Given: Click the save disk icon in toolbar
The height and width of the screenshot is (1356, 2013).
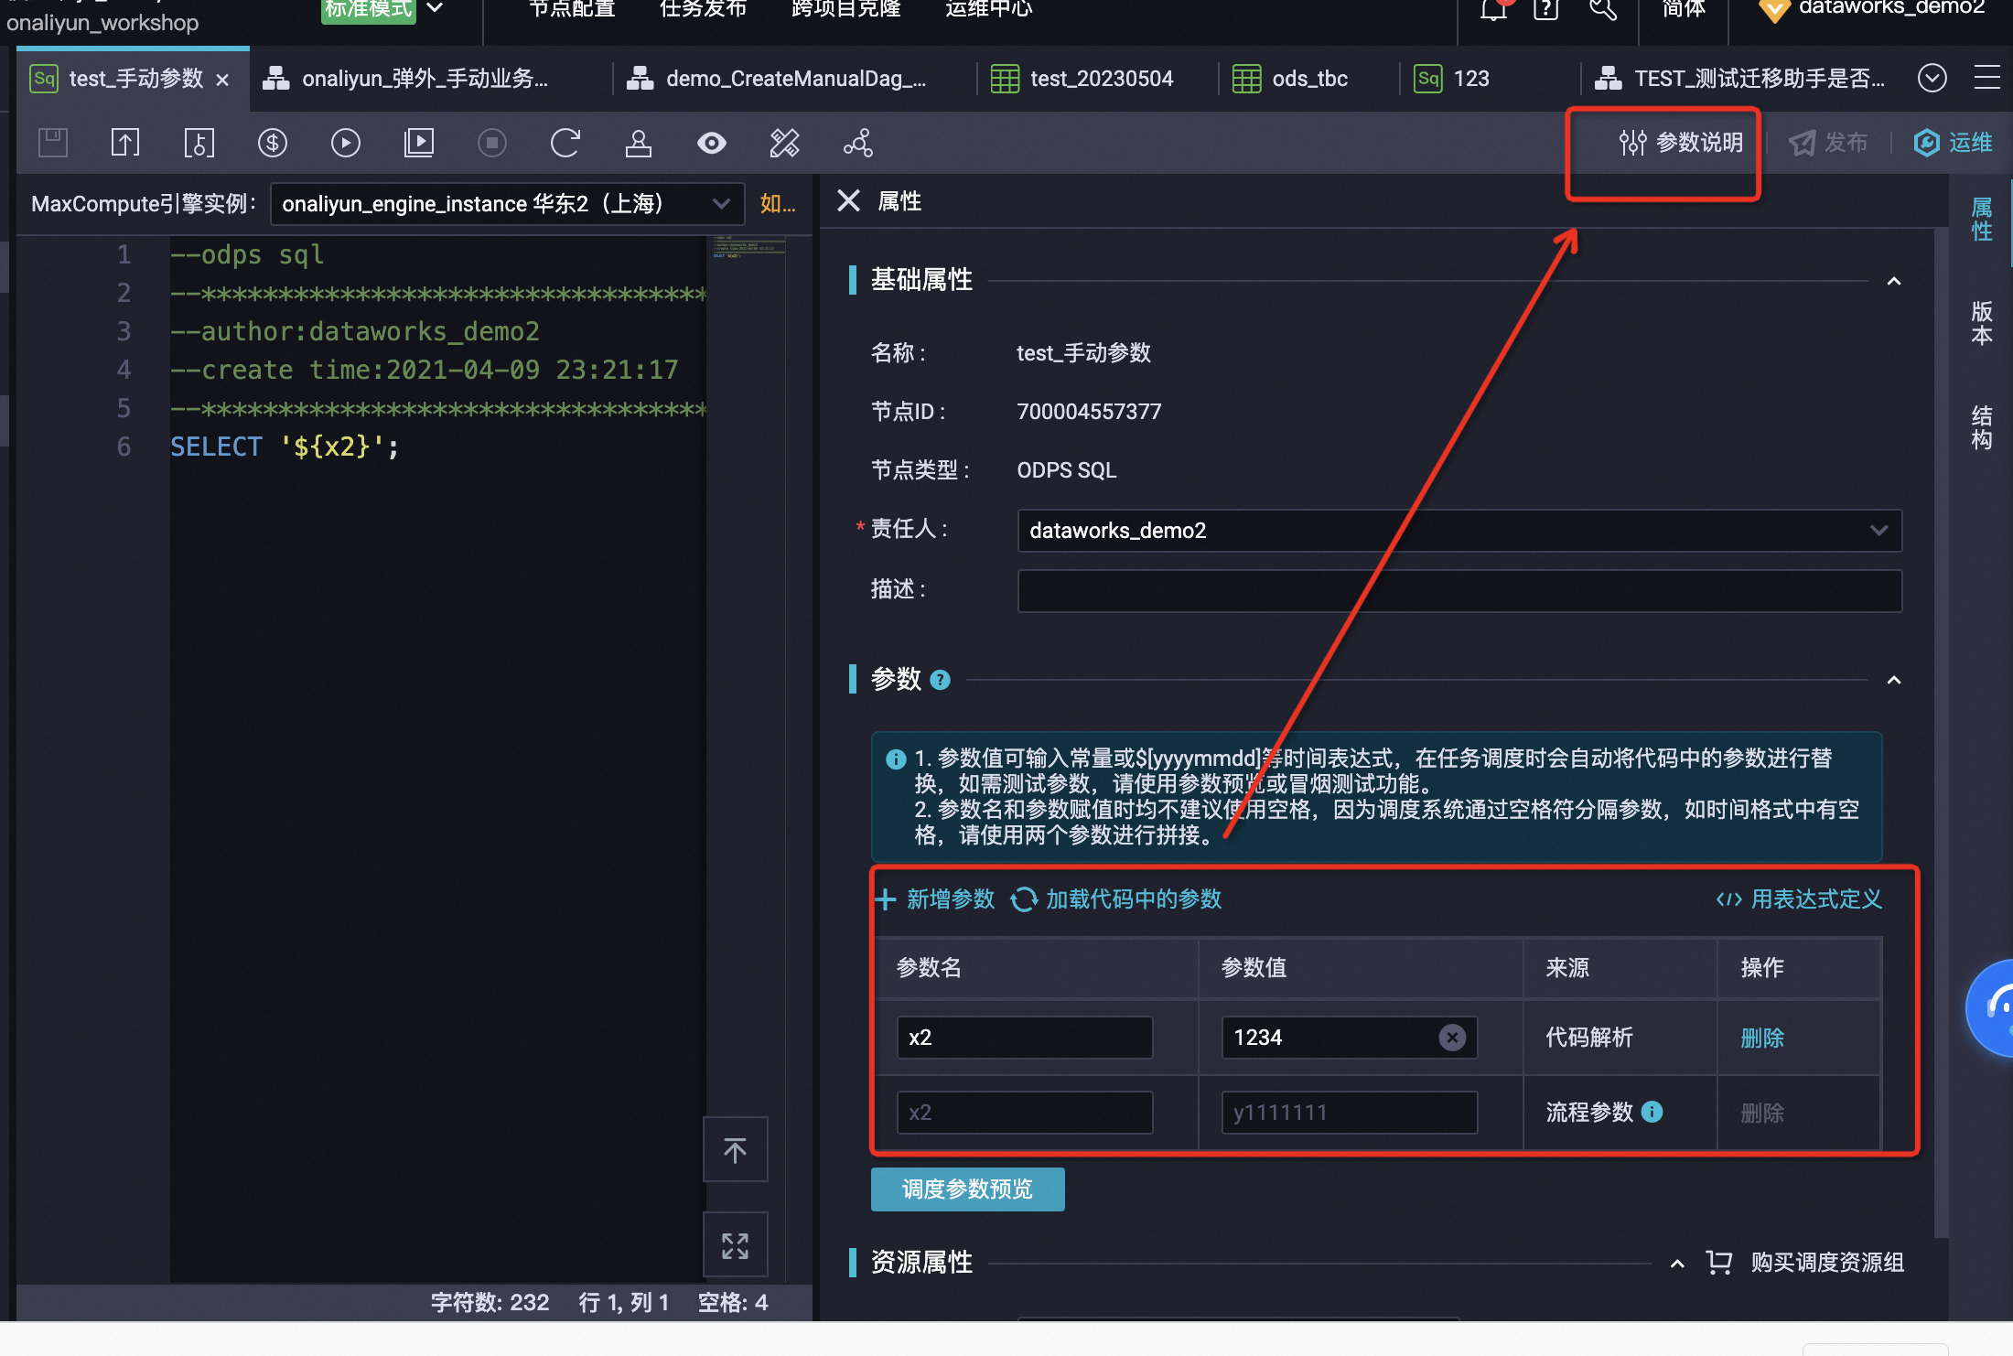Looking at the screenshot, I should 53,143.
